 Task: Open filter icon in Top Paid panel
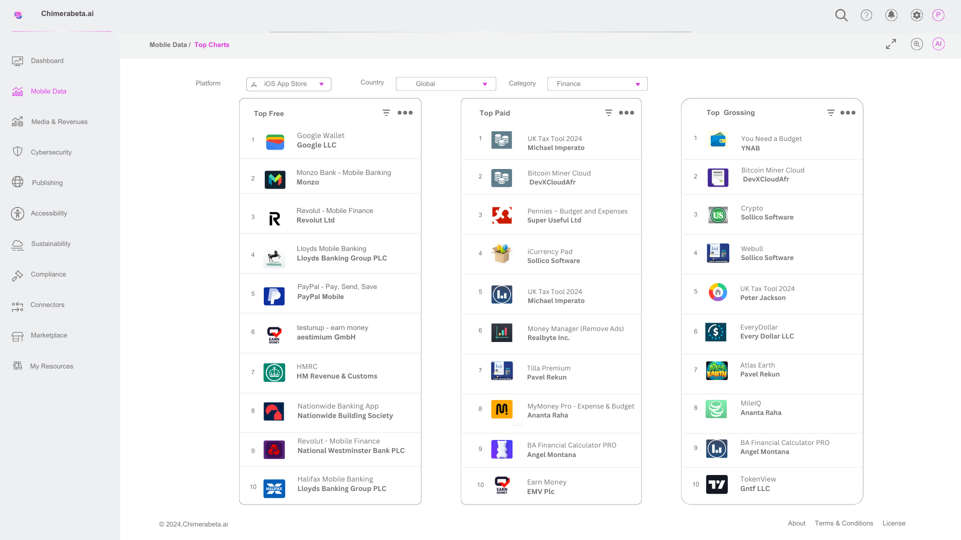609,113
